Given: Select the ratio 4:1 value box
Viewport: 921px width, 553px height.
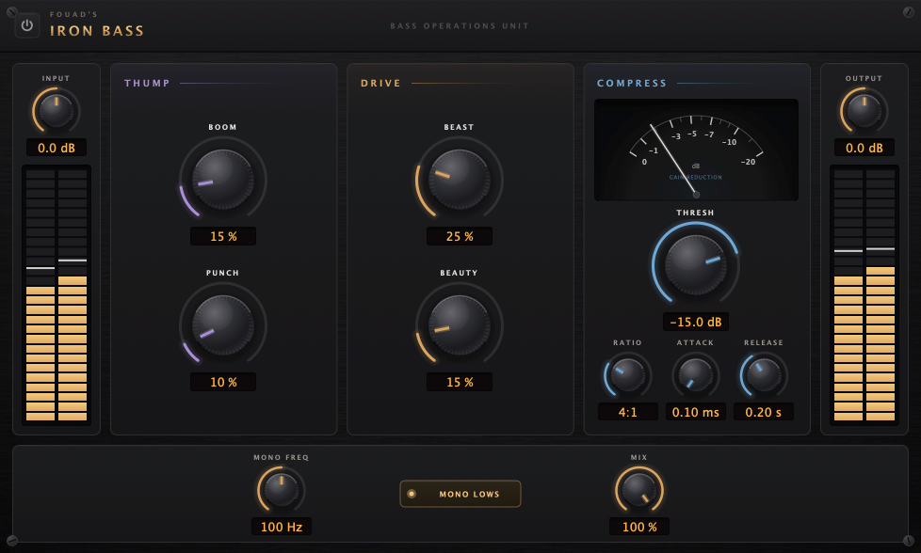Looking at the screenshot, I should coord(628,412).
